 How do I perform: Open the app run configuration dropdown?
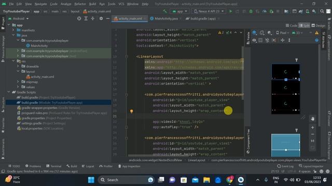tap(180, 11)
